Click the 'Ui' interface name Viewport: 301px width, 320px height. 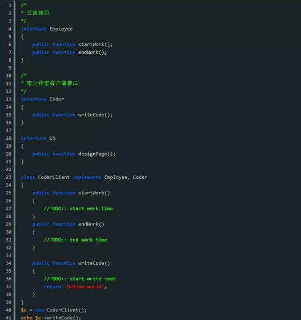click(x=52, y=138)
